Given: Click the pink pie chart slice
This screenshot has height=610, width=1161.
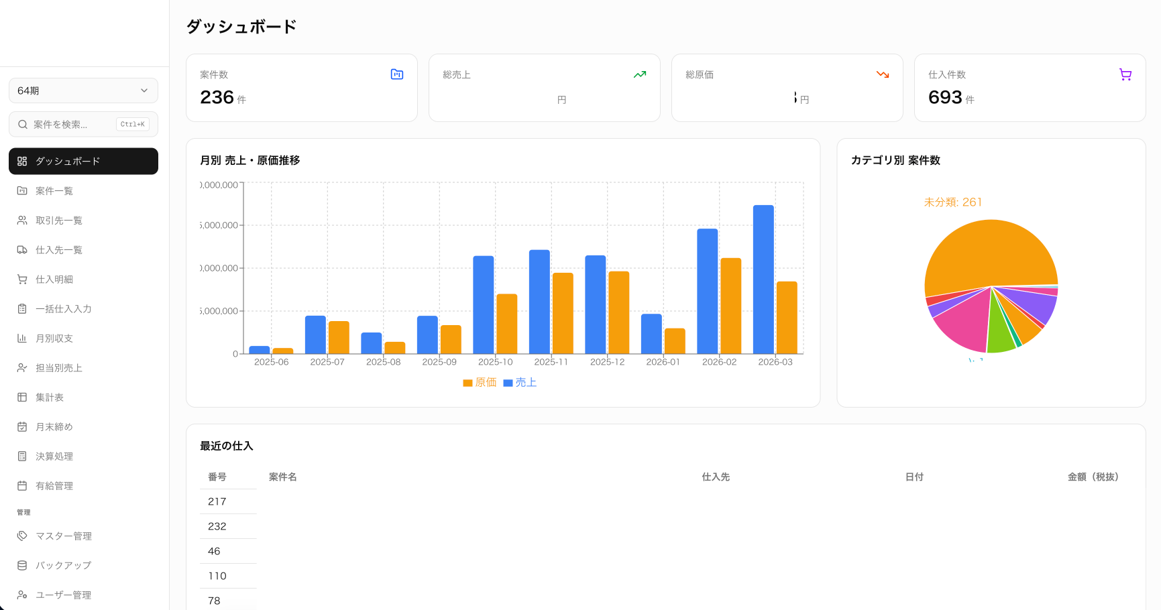Looking at the screenshot, I should [x=962, y=322].
